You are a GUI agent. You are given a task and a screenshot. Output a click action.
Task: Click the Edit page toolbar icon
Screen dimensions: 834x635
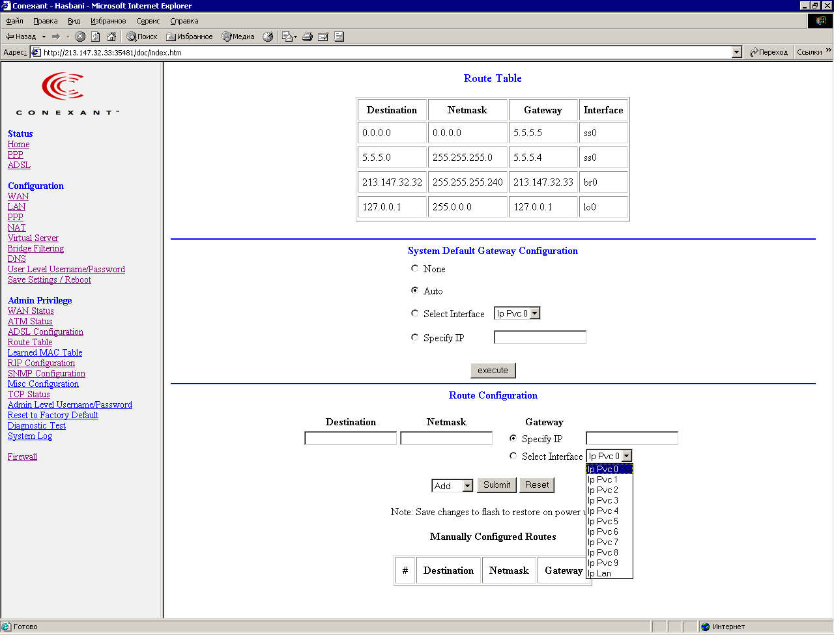[x=323, y=36]
